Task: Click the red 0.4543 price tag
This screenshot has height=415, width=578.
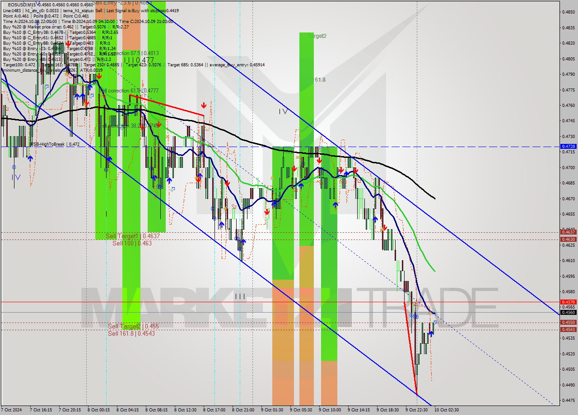Action: [568, 330]
